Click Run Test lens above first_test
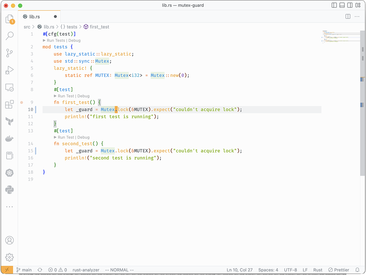Viewport: 366px width, 275px height. [x=66, y=96]
